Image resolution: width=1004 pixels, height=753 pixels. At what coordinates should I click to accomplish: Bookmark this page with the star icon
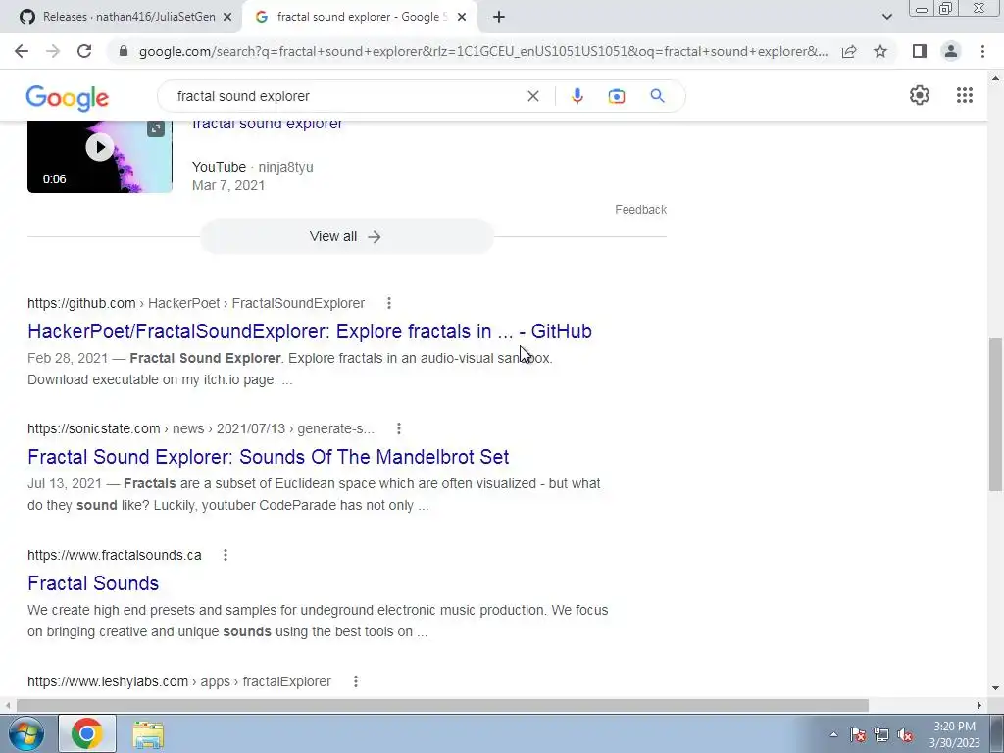pyautogui.click(x=880, y=51)
